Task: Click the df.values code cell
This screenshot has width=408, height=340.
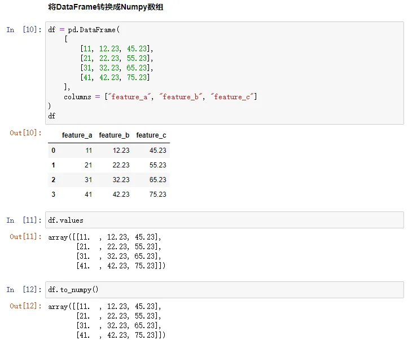Action: (225, 220)
